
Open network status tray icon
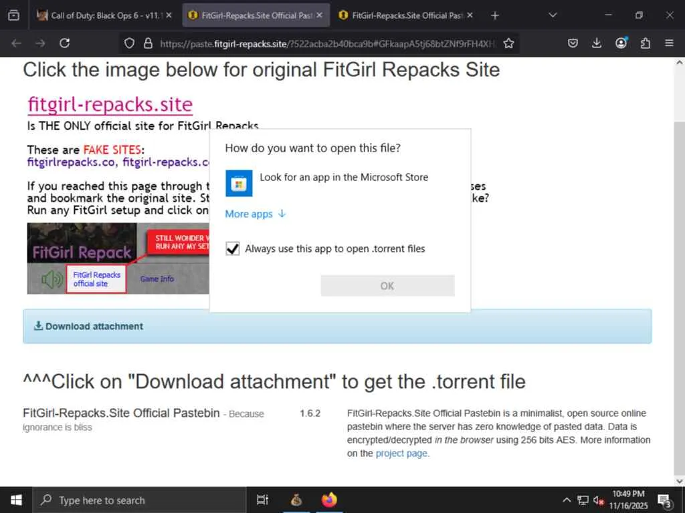coord(583,500)
